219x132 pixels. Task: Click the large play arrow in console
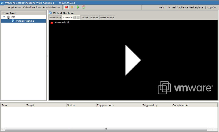click(x=132, y=60)
